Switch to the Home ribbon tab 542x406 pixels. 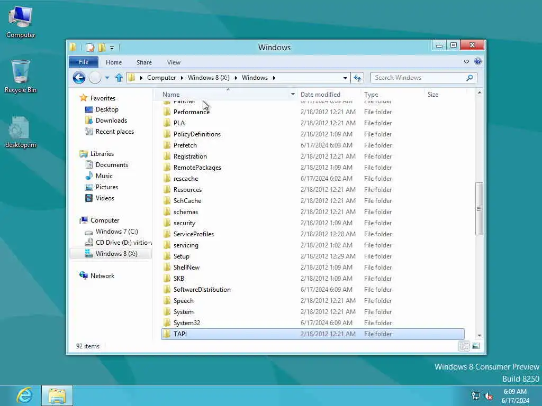pyautogui.click(x=114, y=62)
